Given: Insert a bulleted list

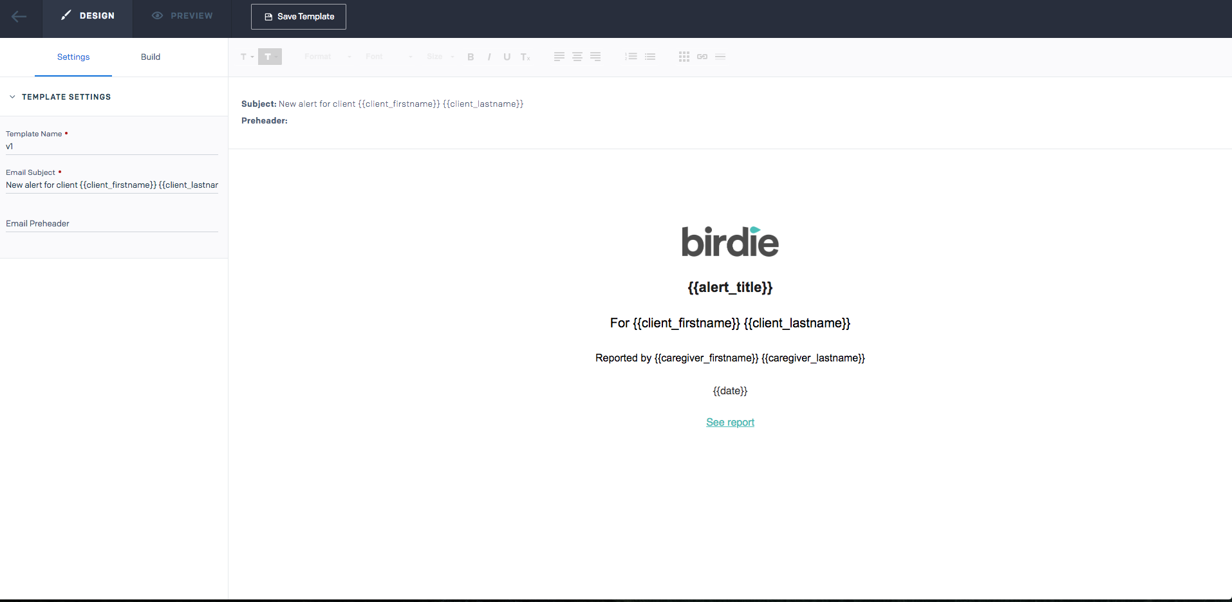Looking at the screenshot, I should (x=650, y=57).
